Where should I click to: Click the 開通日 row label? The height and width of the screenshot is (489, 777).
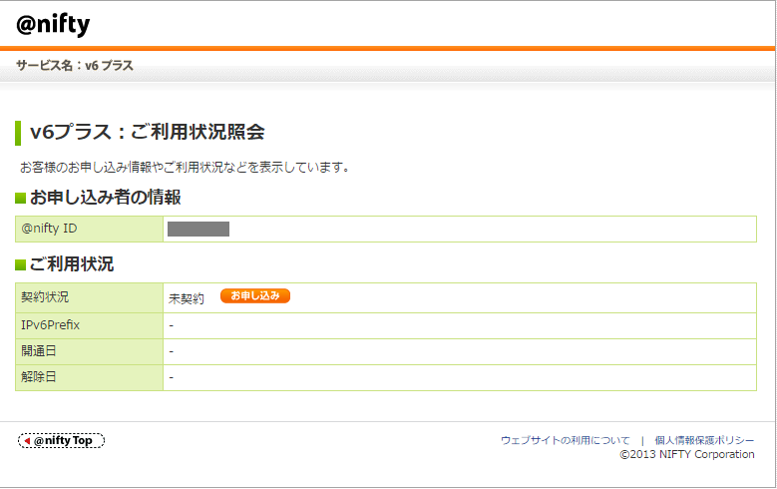[x=39, y=351]
